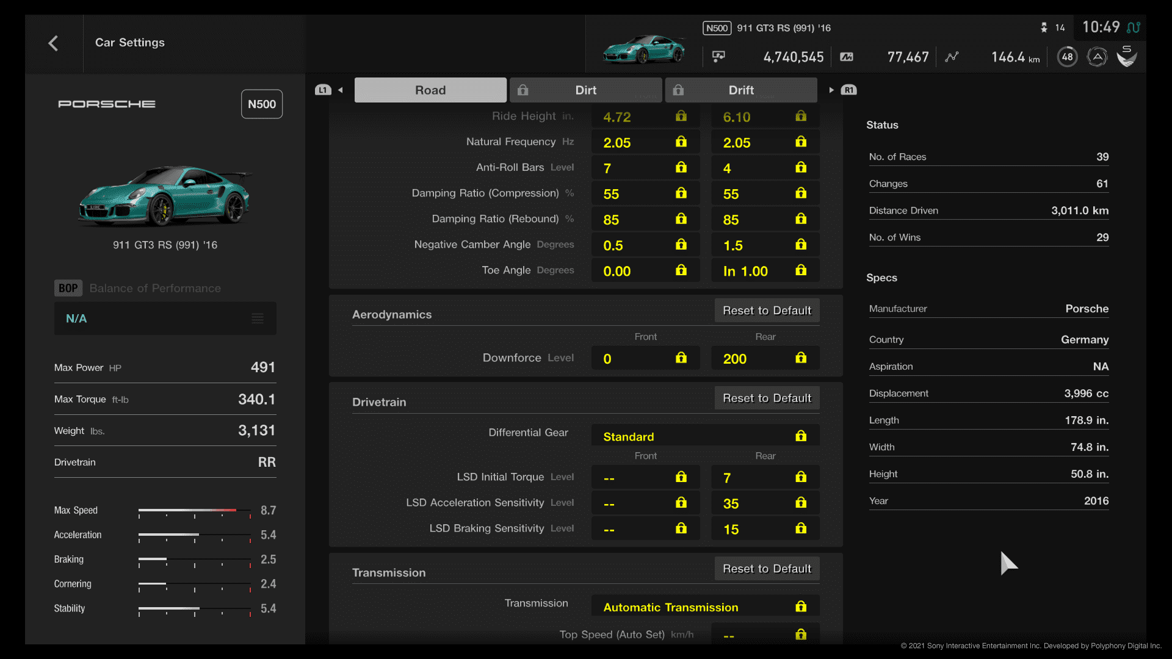Click the L1 previous tab indicator
Viewport: 1172px width, 659px height.
(x=323, y=90)
